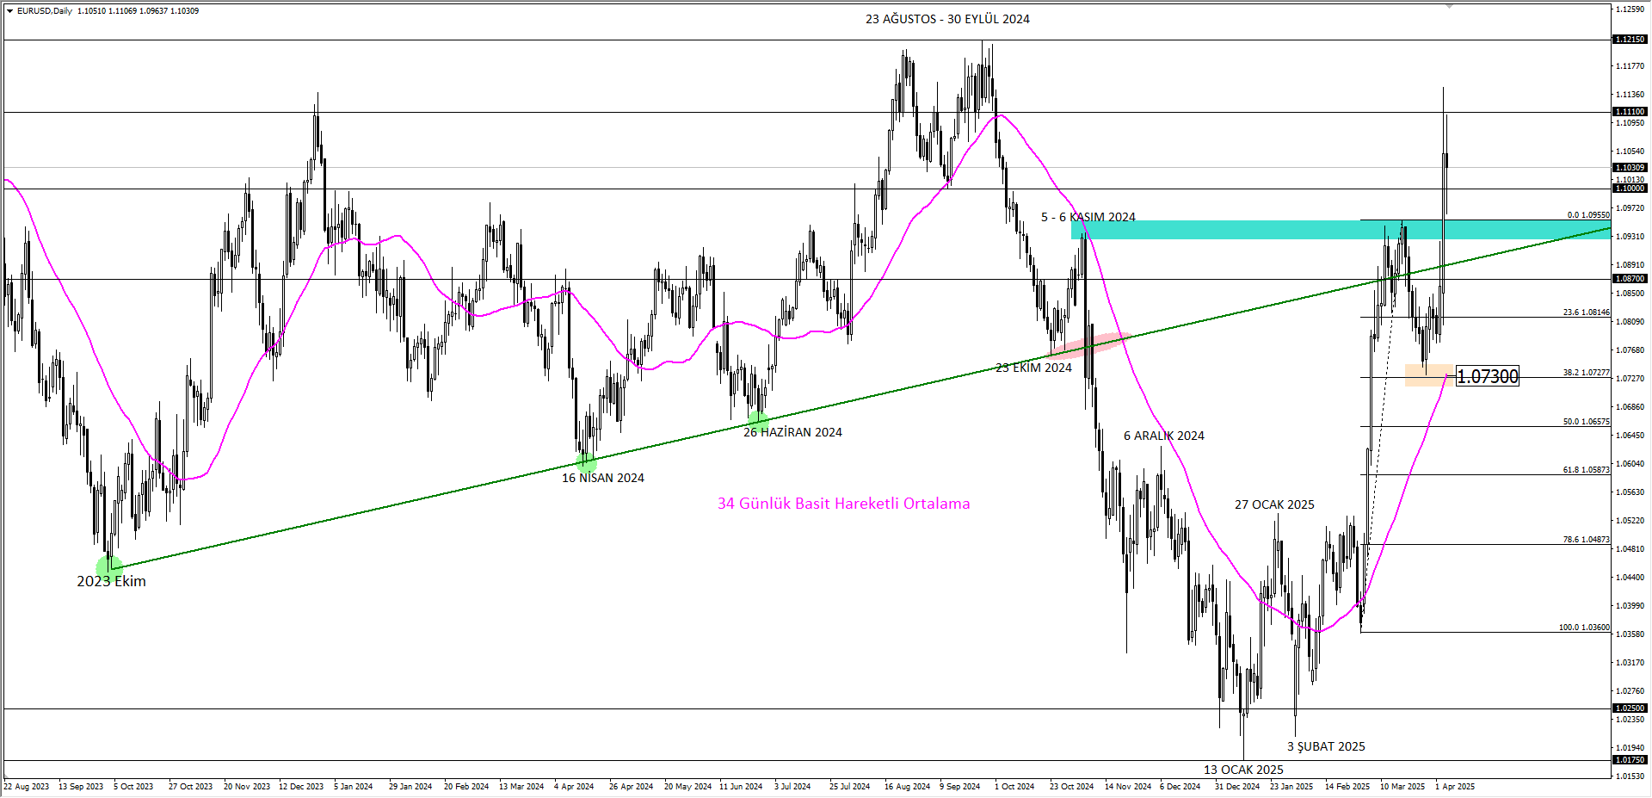Select the peach rectangle near 1.07300

1429,375
